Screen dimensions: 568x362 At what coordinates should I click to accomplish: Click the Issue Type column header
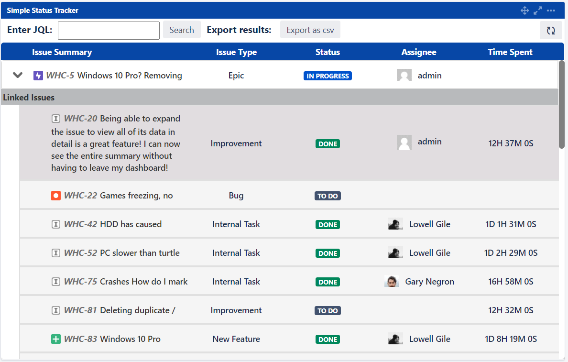click(236, 52)
